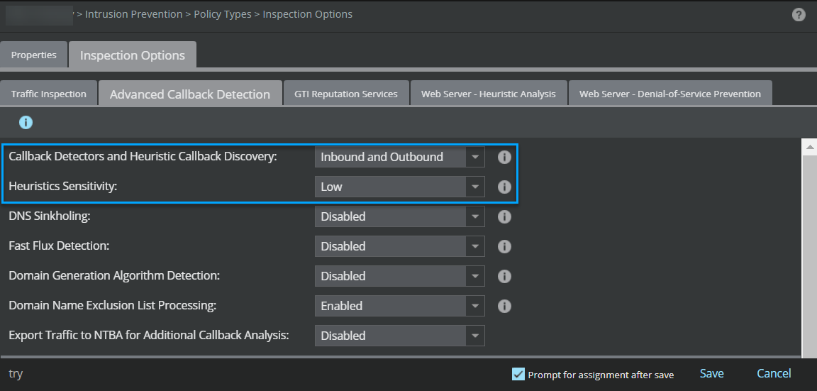Open the Callback Detectors direction dropdown

click(x=400, y=157)
